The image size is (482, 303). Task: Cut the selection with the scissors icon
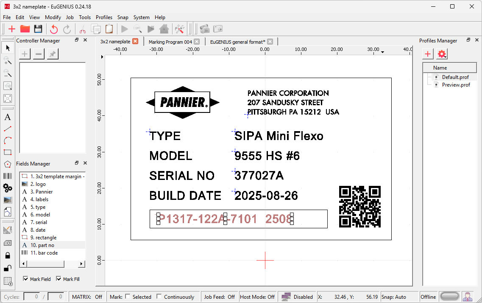click(x=82, y=29)
